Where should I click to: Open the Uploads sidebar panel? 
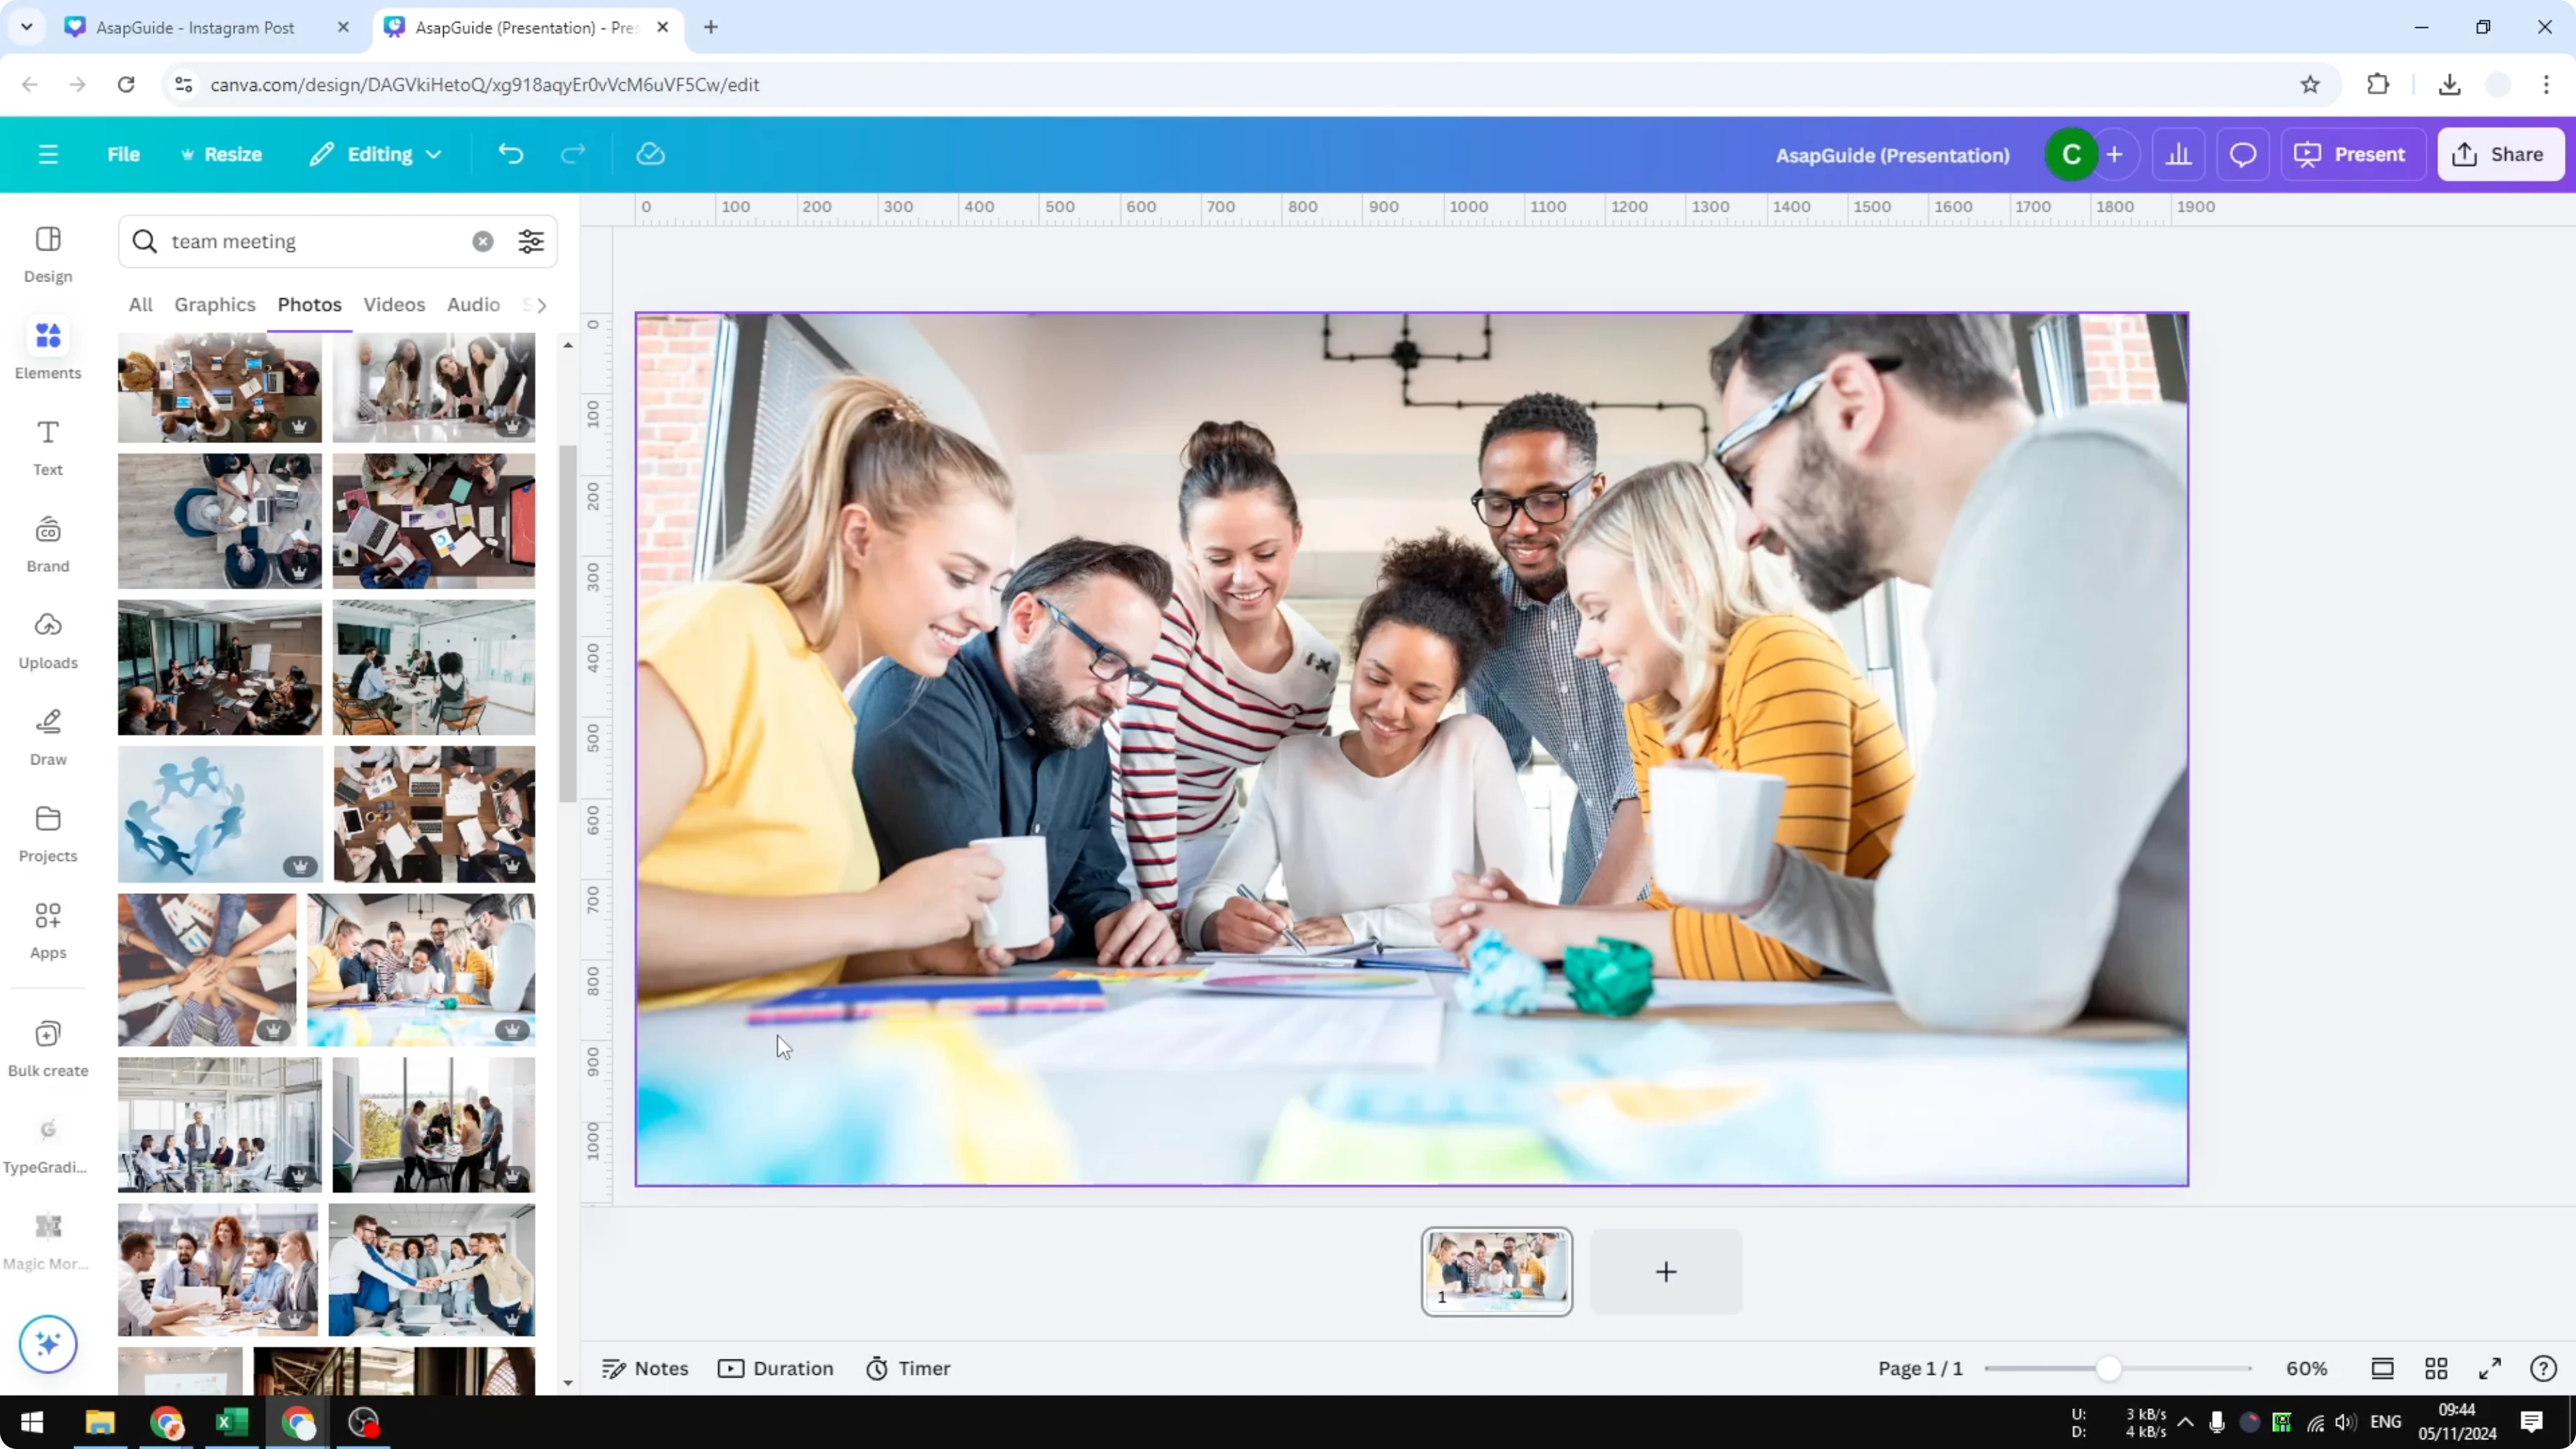pyautogui.click(x=48, y=640)
